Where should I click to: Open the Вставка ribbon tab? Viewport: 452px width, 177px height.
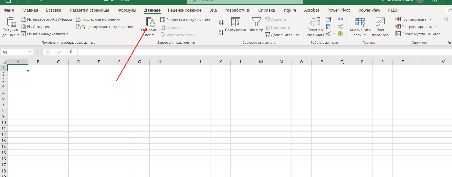tap(53, 10)
